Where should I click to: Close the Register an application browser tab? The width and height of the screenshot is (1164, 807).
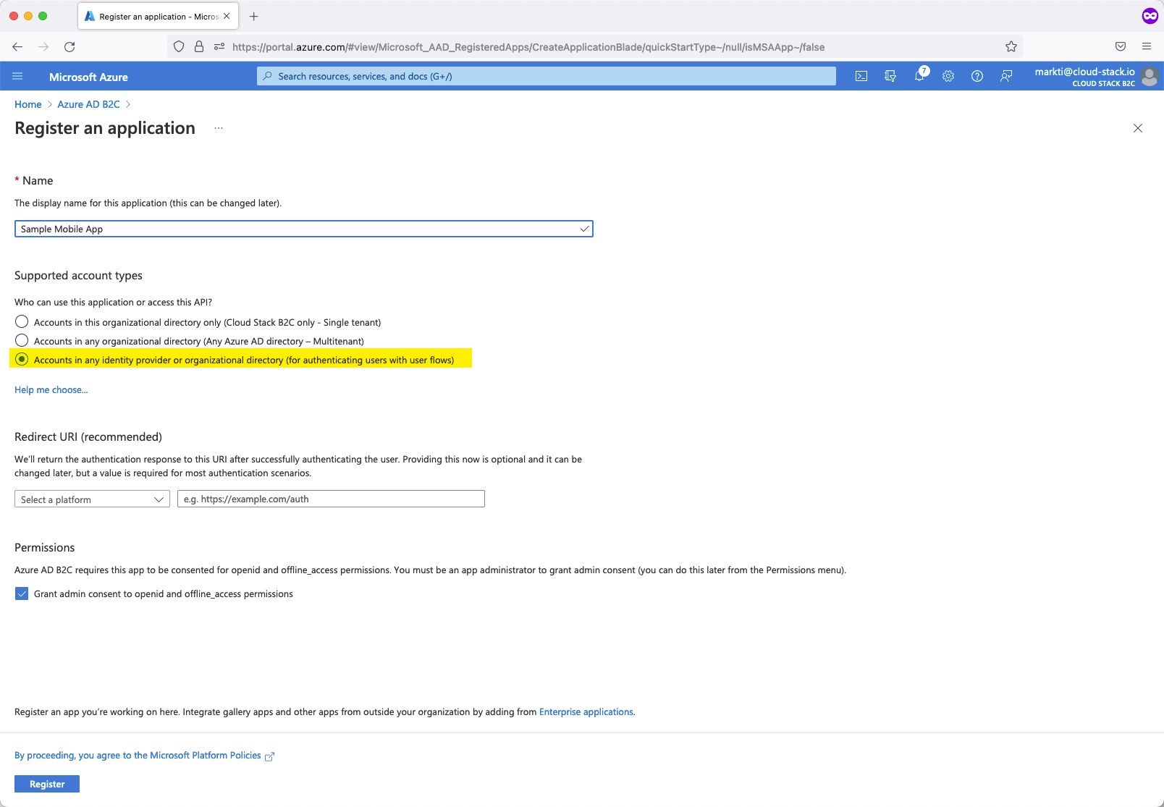point(227,17)
